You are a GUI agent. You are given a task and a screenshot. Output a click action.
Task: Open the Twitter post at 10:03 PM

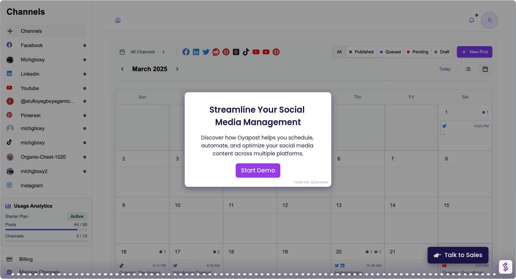coord(465,130)
